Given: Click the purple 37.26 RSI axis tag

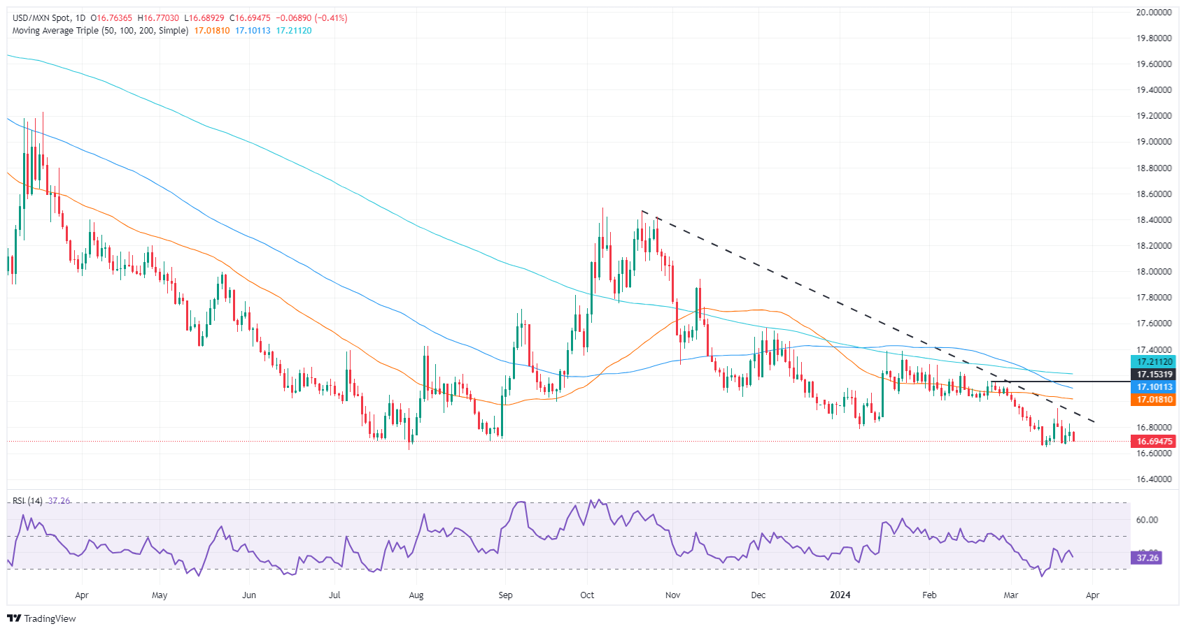Looking at the screenshot, I should (x=1147, y=558).
